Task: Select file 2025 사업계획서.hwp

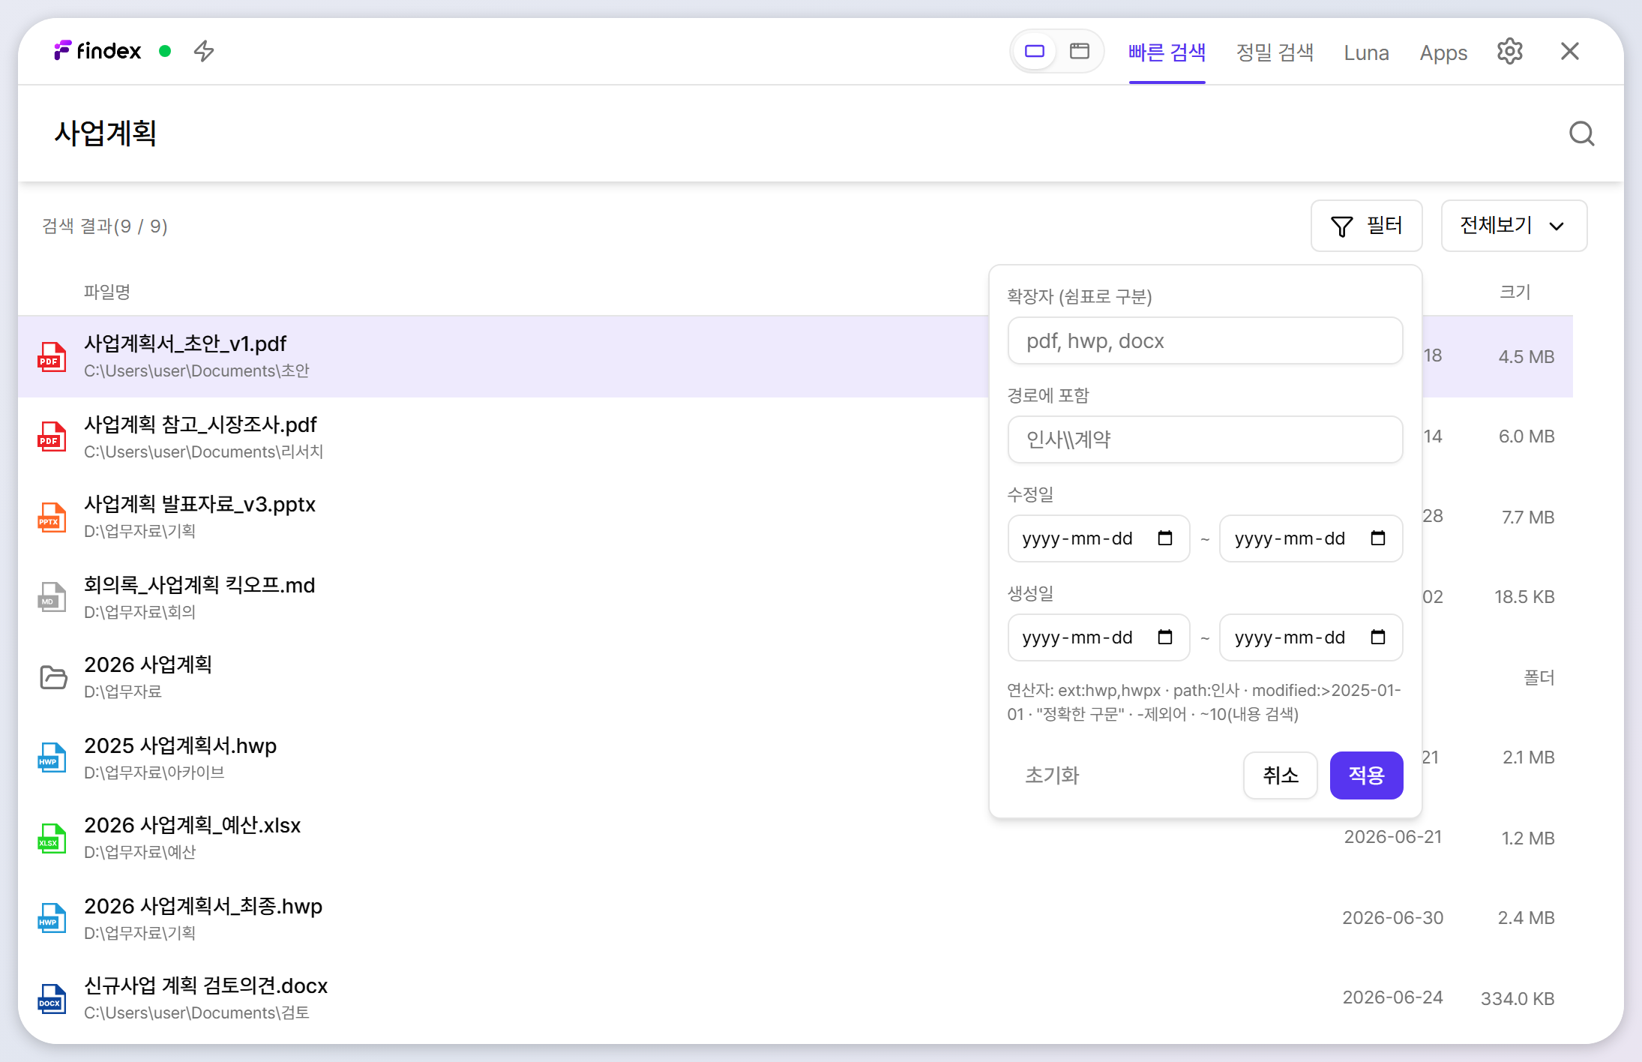Action: tap(180, 745)
